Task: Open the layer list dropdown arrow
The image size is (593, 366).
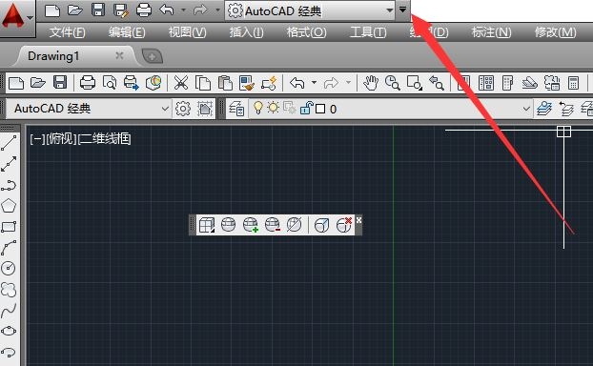Action: pos(526,109)
